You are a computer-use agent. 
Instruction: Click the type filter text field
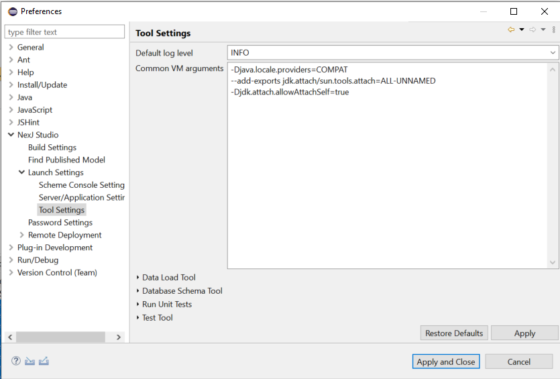click(x=65, y=32)
